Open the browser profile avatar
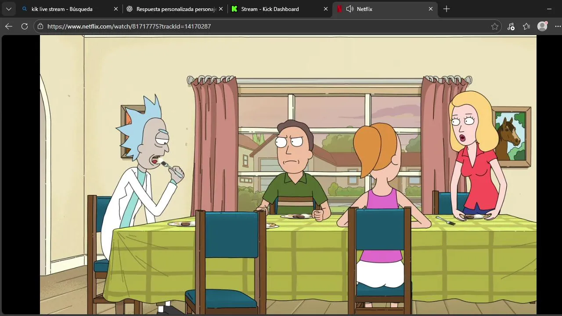 tap(543, 26)
